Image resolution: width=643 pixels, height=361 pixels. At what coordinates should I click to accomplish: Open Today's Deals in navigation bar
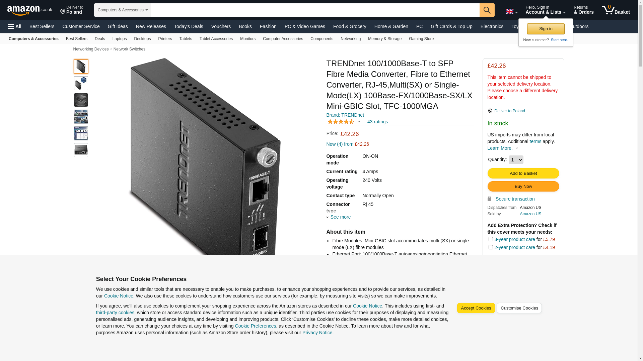click(x=189, y=26)
